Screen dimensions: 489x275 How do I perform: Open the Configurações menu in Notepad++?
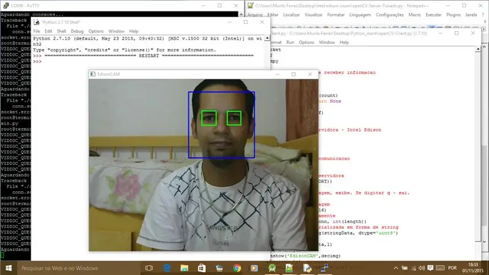[x=389, y=15]
